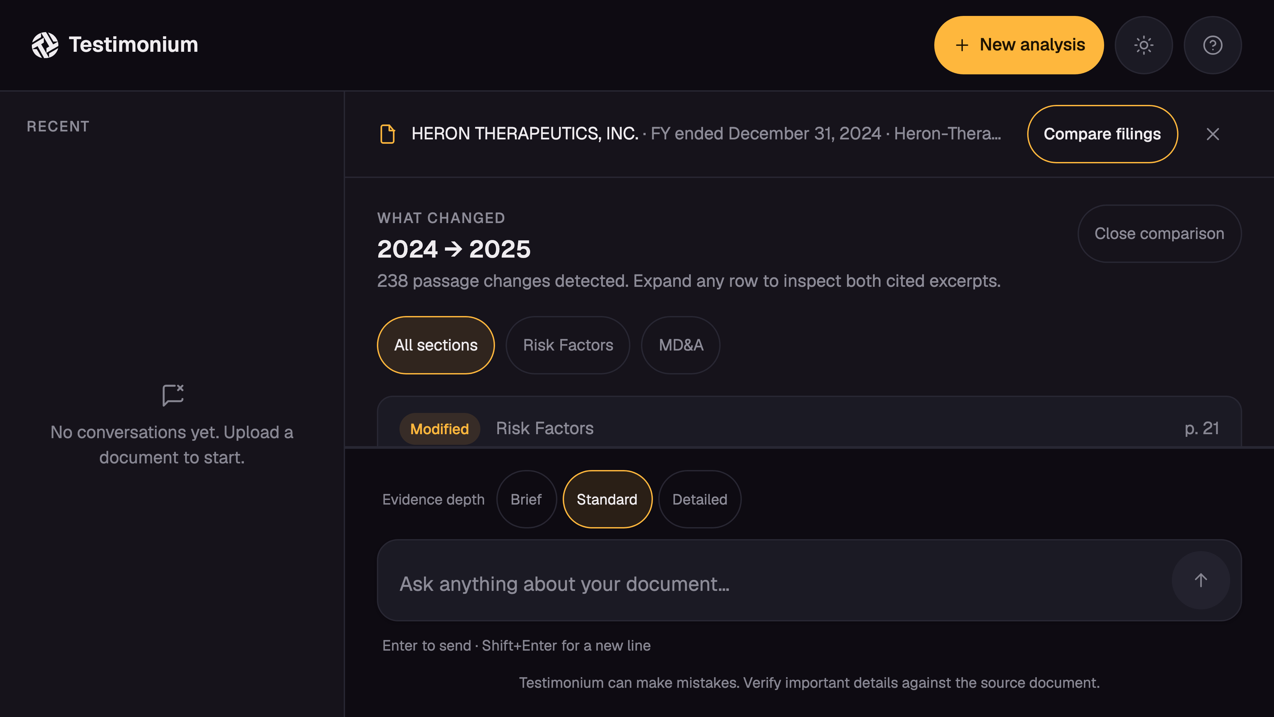Click the RECENT sidebar heading

[x=58, y=127]
